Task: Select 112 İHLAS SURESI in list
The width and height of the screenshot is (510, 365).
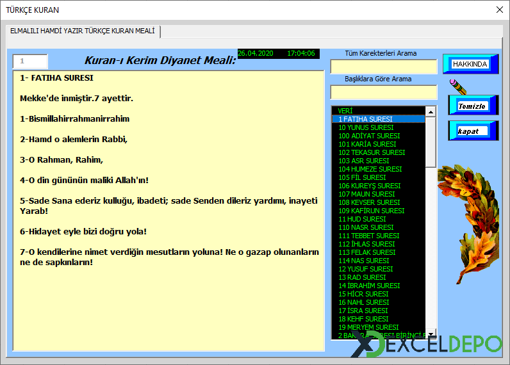Action: click(x=379, y=244)
